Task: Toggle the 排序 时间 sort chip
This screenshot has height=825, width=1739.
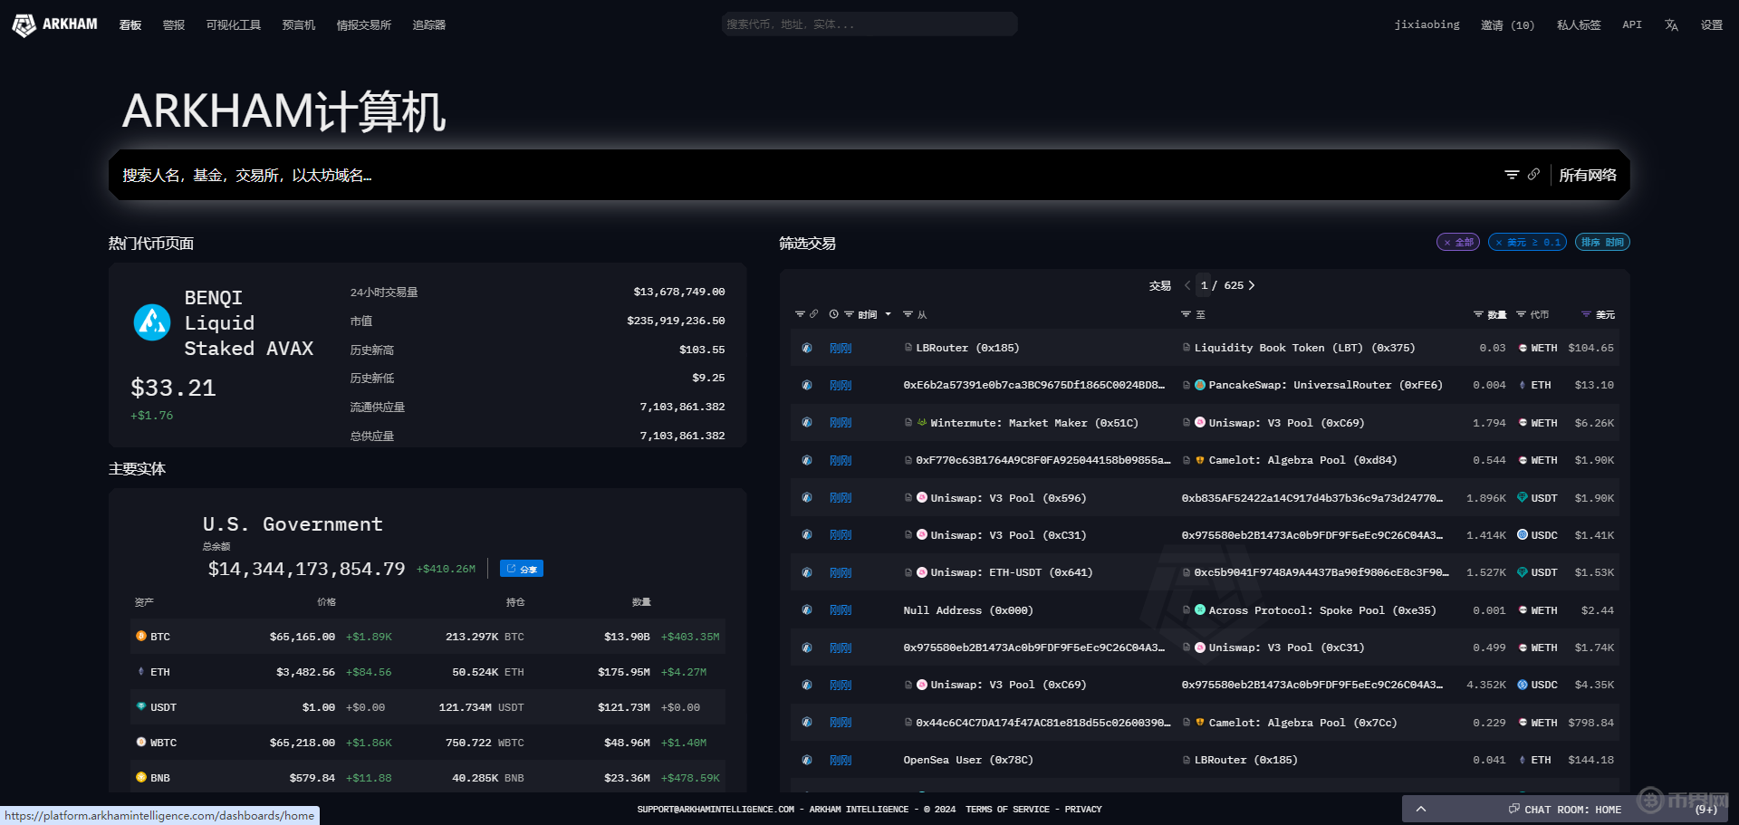Action: pyautogui.click(x=1602, y=243)
